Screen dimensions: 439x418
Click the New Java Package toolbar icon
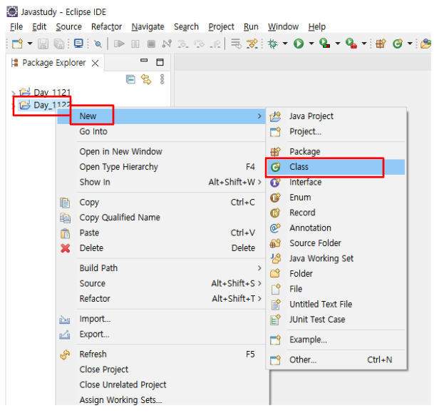(381, 44)
